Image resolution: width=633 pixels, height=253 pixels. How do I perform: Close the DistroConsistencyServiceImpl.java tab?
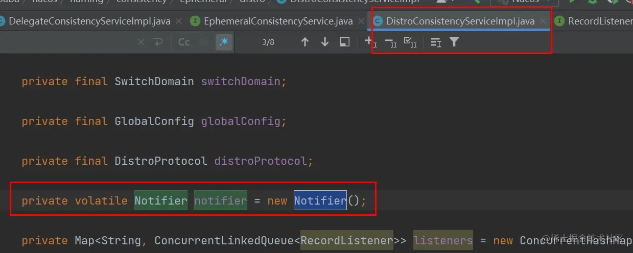click(543, 21)
